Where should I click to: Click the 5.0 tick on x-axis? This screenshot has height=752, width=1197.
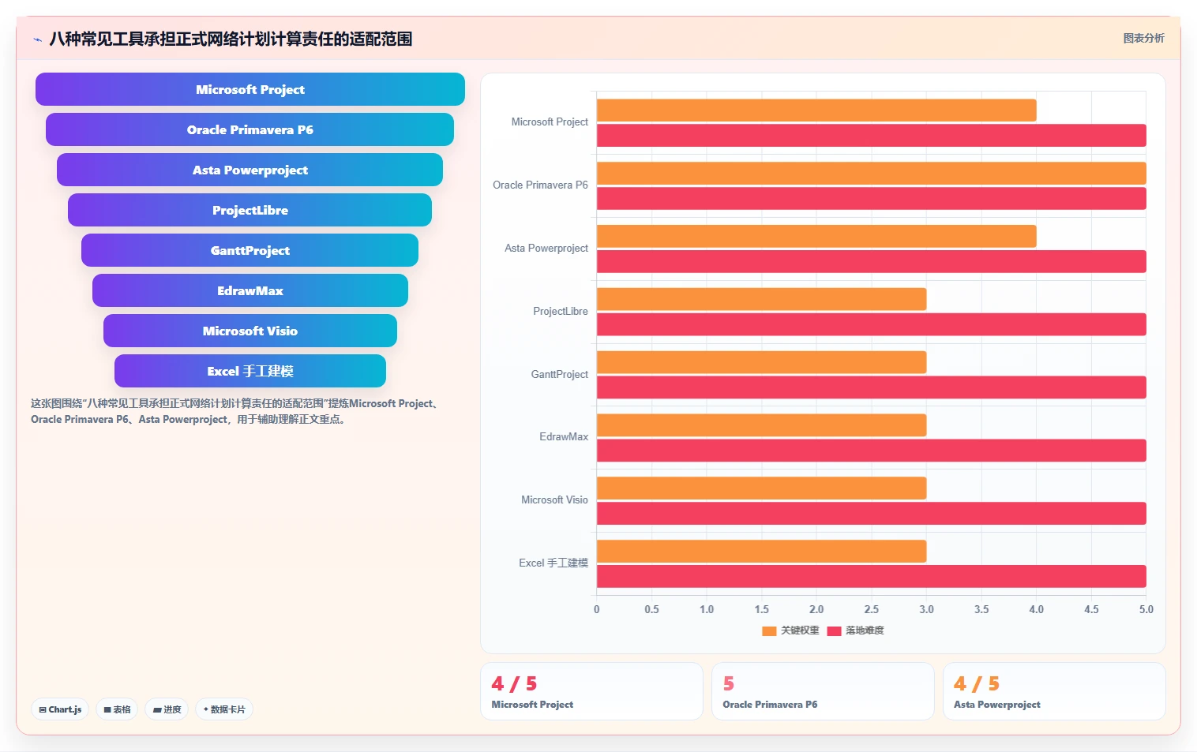click(1146, 610)
